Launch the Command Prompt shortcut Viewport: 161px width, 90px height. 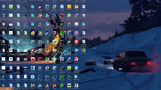(x=62, y=42)
